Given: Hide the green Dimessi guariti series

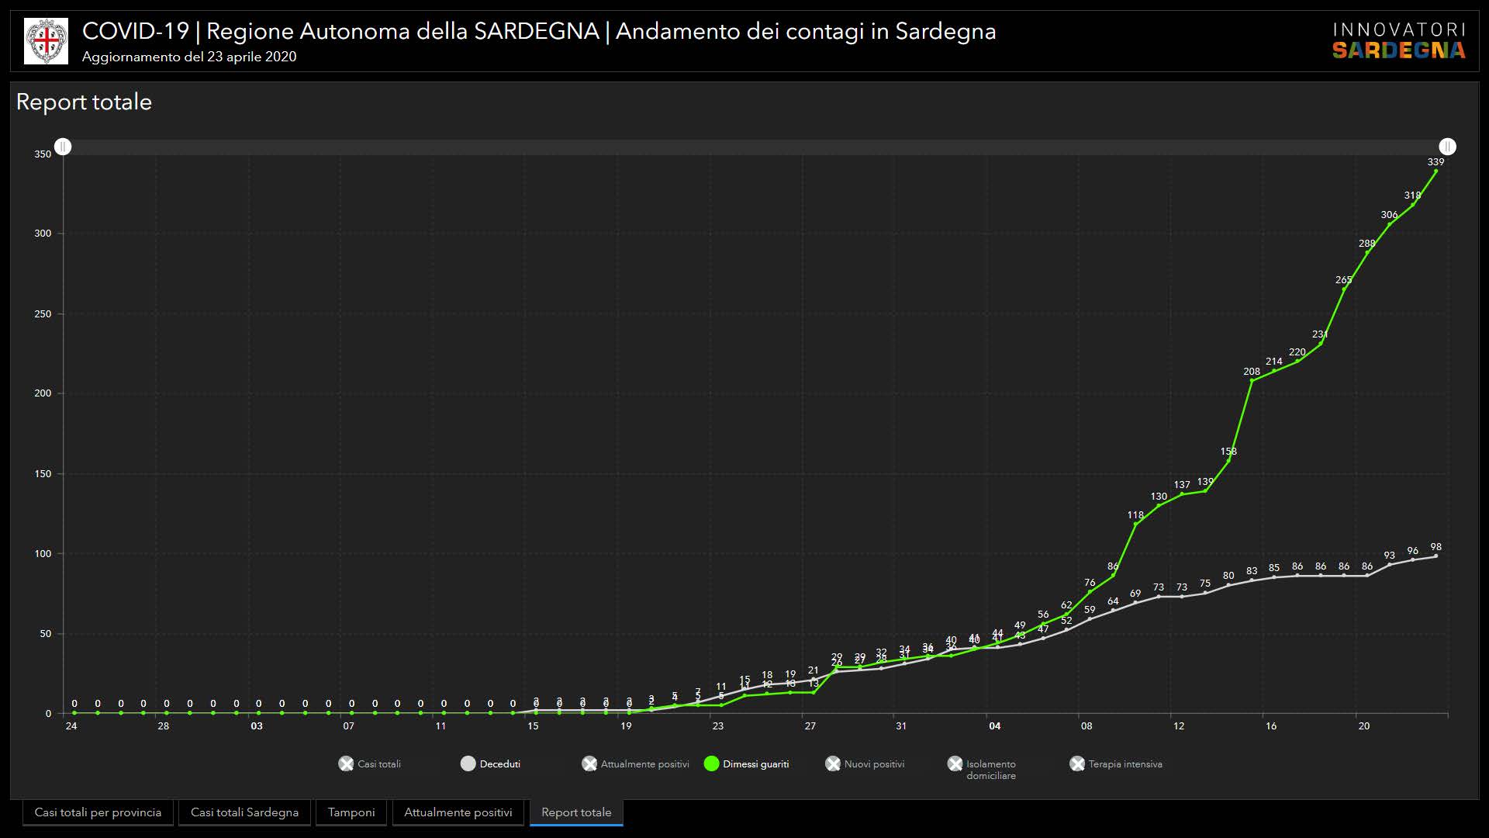Looking at the screenshot, I should [711, 764].
